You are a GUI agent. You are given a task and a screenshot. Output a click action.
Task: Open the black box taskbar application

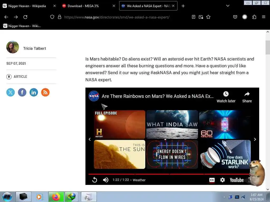pos(23,197)
